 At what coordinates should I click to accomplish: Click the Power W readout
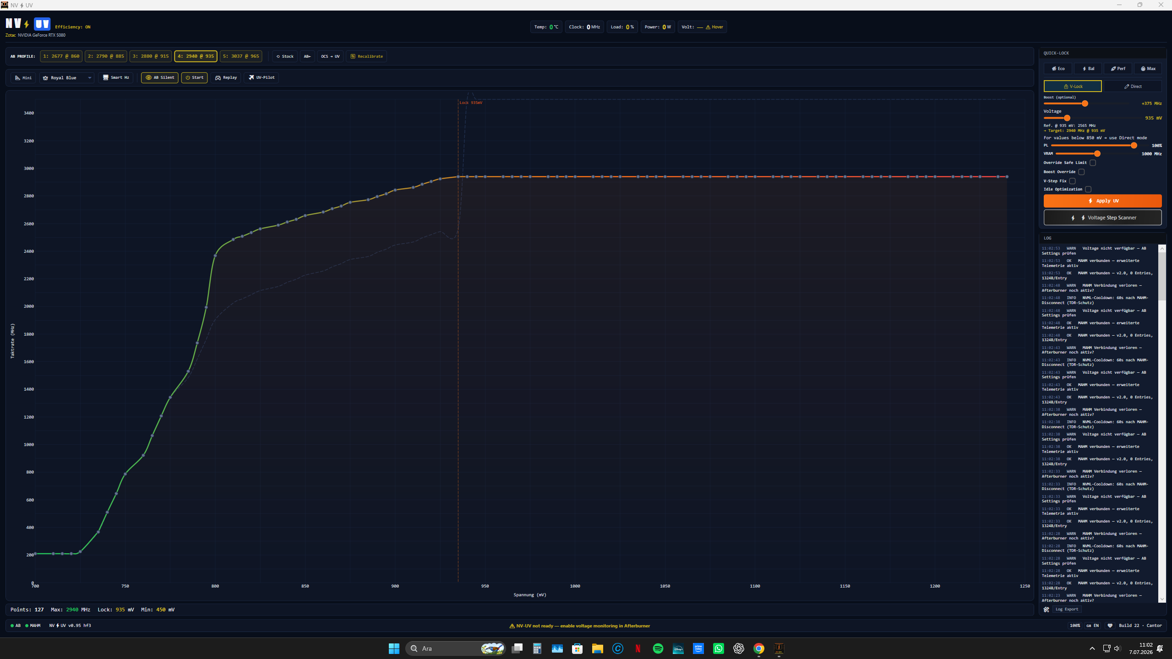click(658, 27)
